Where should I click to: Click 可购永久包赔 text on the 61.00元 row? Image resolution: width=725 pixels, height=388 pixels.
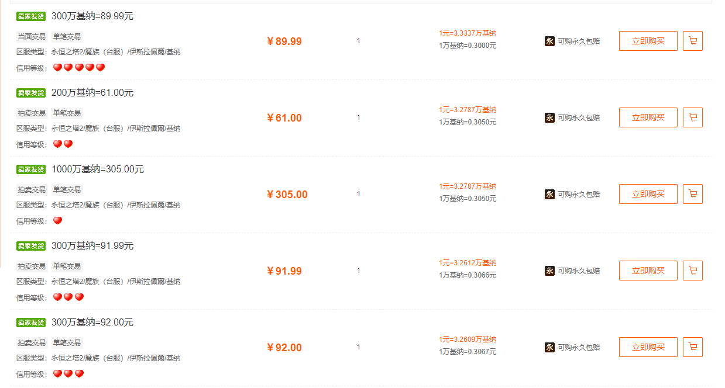pos(579,117)
